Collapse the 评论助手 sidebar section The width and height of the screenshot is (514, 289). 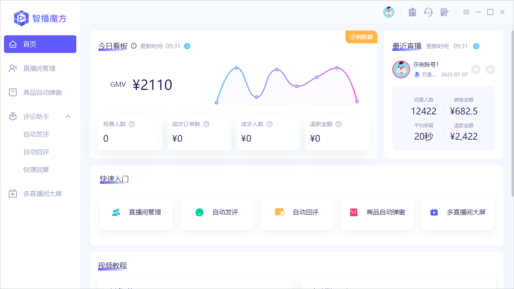coord(68,116)
